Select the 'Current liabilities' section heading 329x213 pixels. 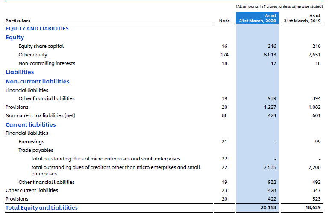point(30,124)
